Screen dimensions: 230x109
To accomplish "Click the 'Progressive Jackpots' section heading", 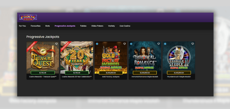I will click(x=43, y=37).
